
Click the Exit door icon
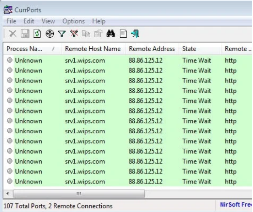click(x=135, y=33)
